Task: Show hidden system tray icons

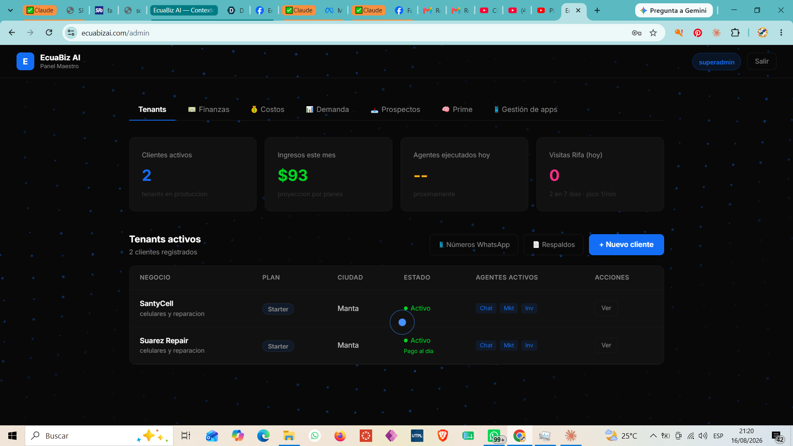Action: click(653, 436)
